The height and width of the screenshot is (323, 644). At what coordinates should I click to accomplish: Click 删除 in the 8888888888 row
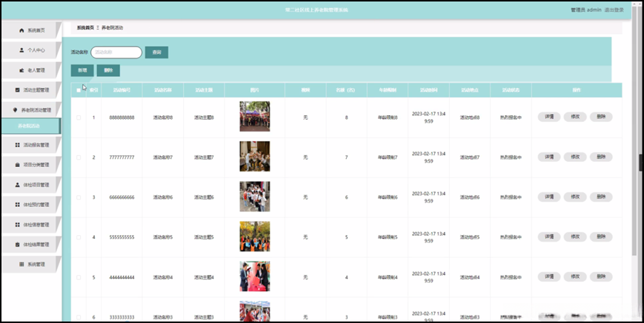point(601,117)
